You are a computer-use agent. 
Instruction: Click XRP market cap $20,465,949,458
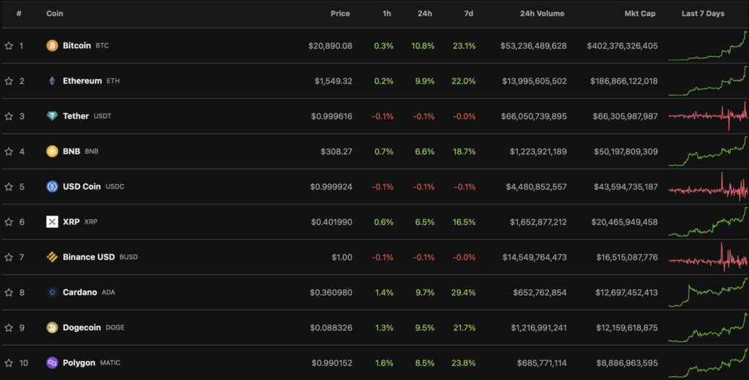625,222
